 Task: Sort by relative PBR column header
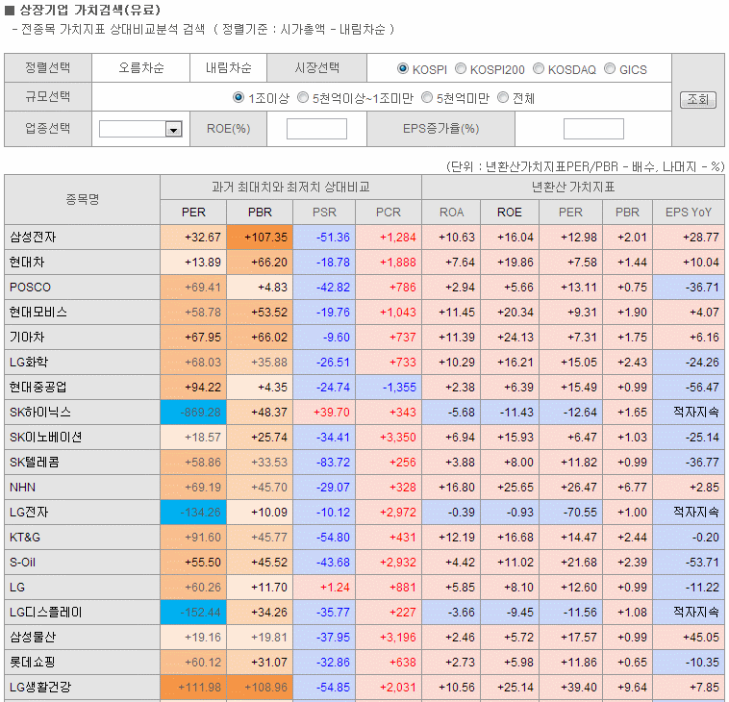[260, 213]
